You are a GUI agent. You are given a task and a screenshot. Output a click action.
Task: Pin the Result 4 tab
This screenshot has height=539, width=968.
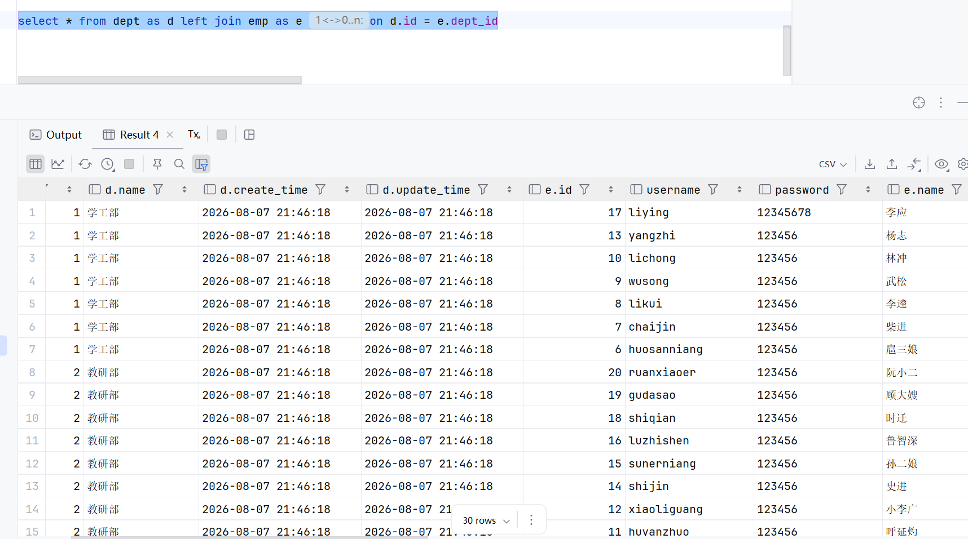(157, 164)
